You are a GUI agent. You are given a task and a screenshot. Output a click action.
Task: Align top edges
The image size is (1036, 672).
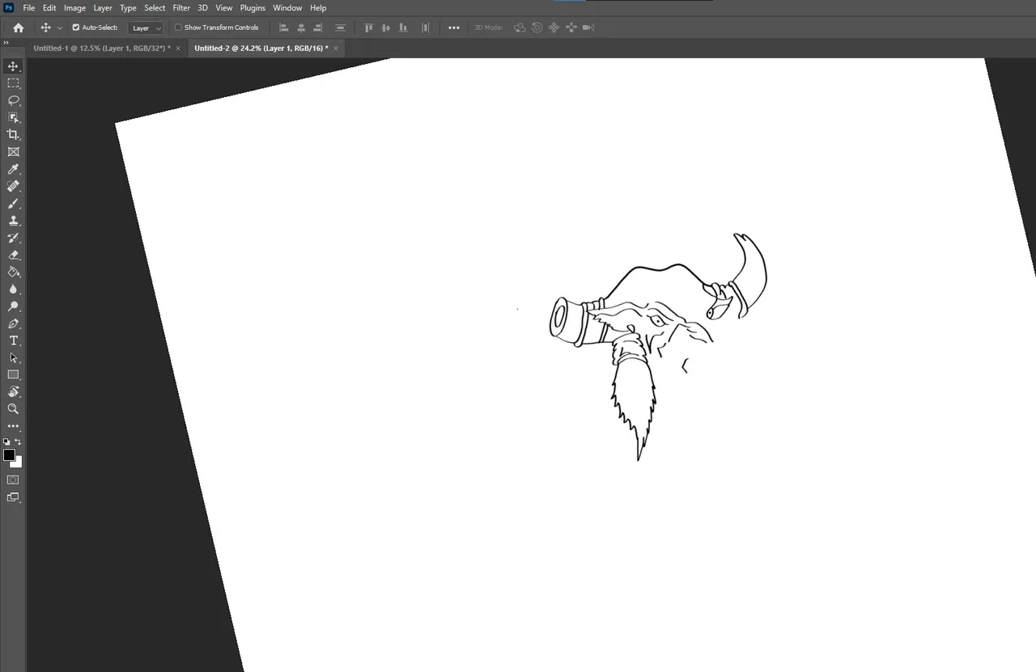point(369,27)
